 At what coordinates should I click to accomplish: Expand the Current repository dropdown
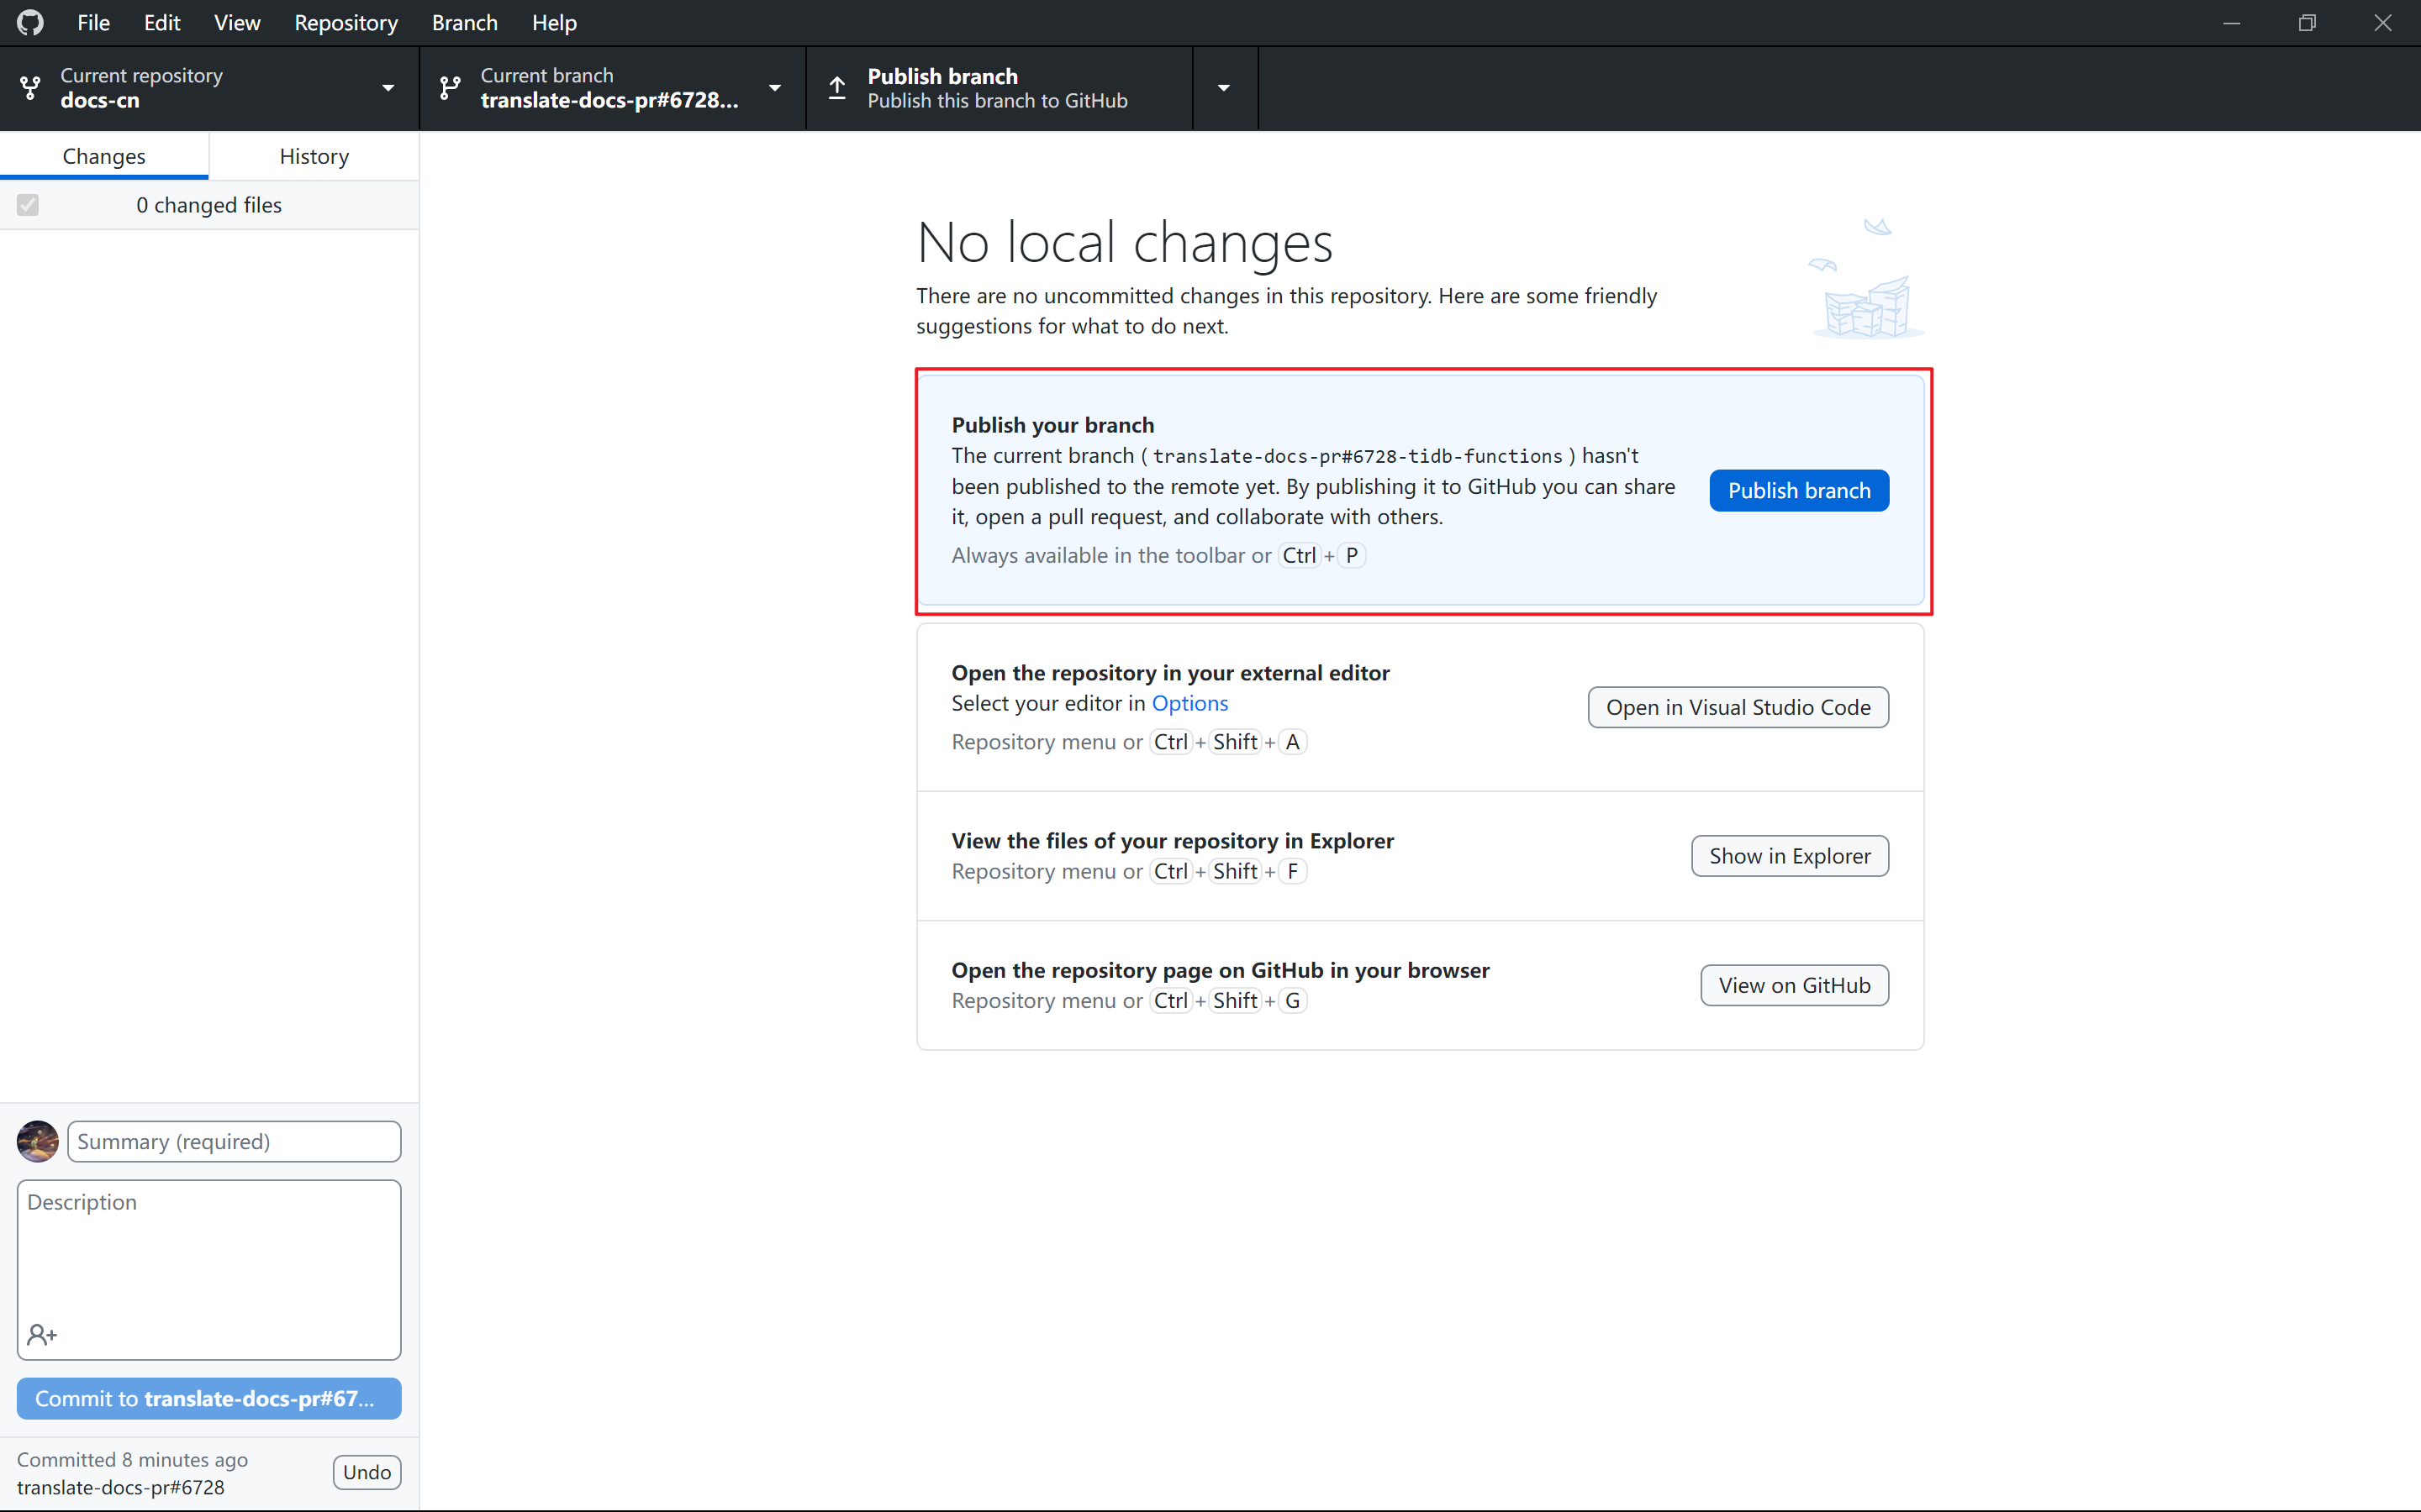pos(388,88)
